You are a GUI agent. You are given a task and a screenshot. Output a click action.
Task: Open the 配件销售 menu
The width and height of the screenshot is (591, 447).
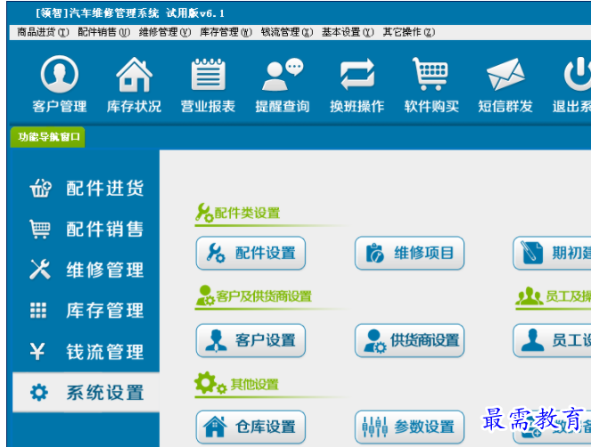pyautogui.click(x=104, y=32)
